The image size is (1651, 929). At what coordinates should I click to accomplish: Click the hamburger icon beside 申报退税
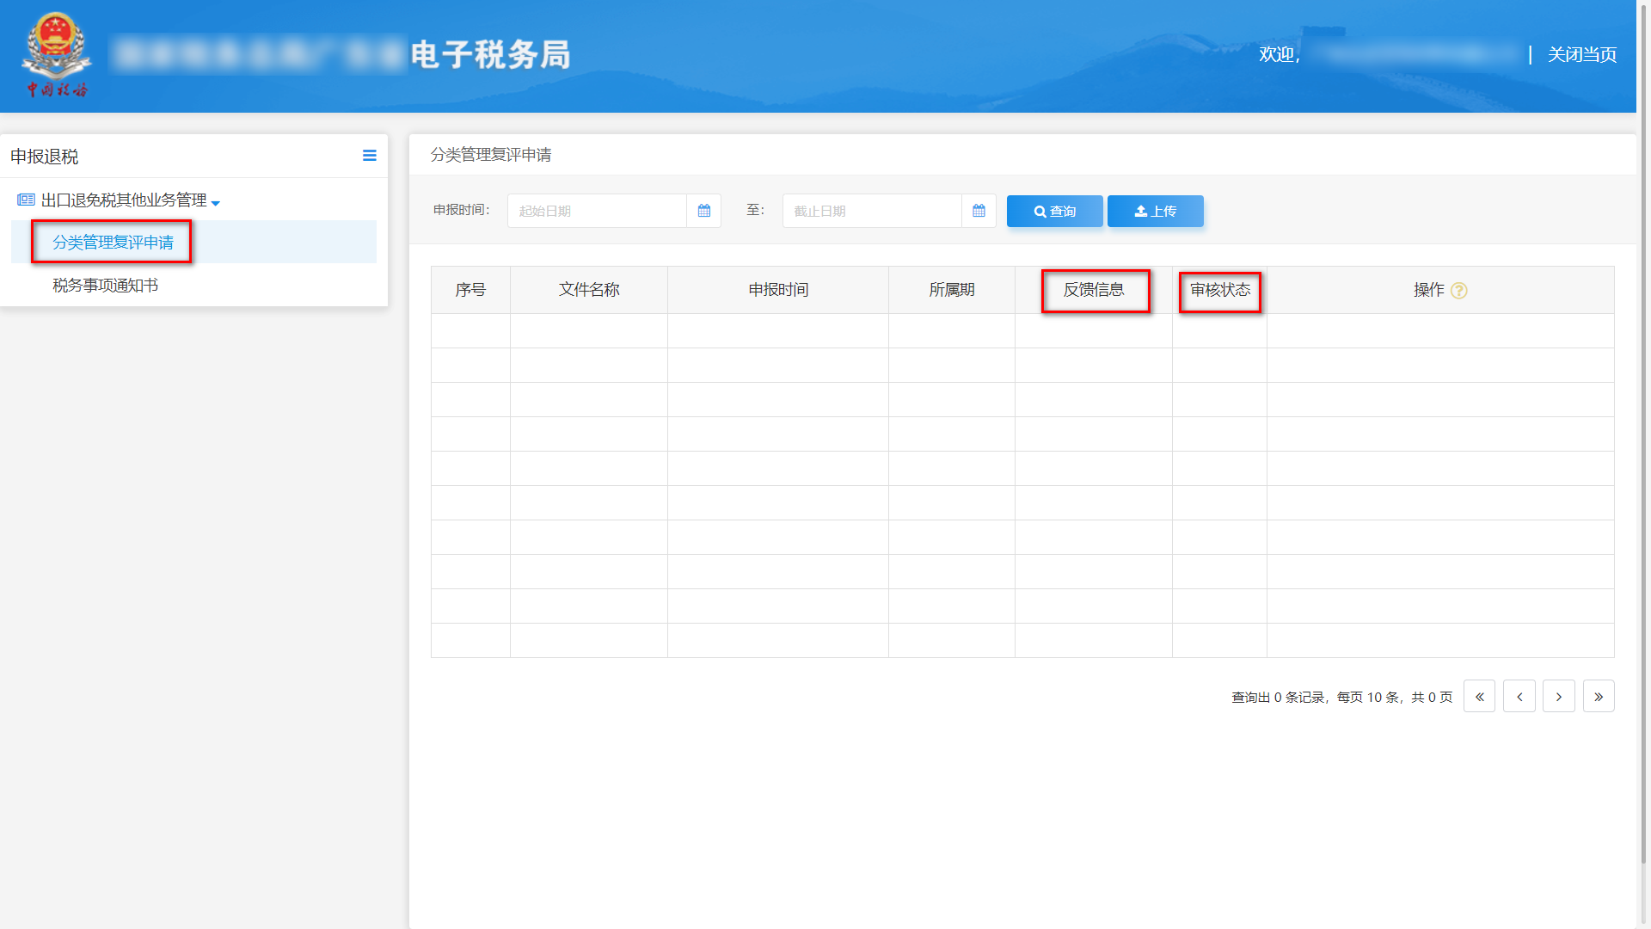pyautogui.click(x=369, y=156)
